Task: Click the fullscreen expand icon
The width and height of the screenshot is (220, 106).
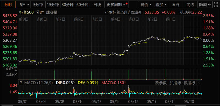Action: coord(216,5)
